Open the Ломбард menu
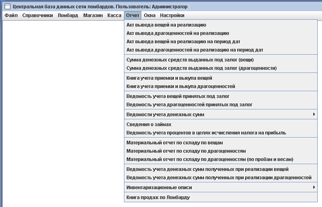 coord(68,15)
